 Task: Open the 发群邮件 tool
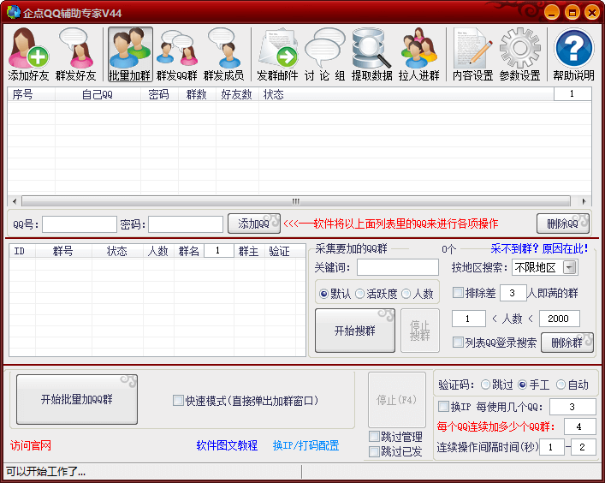(277, 54)
